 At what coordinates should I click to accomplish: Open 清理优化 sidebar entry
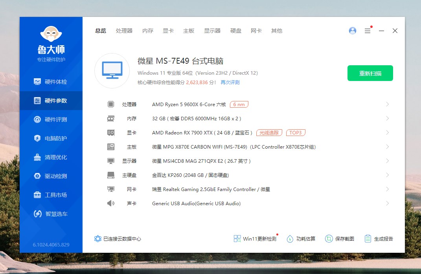point(51,157)
